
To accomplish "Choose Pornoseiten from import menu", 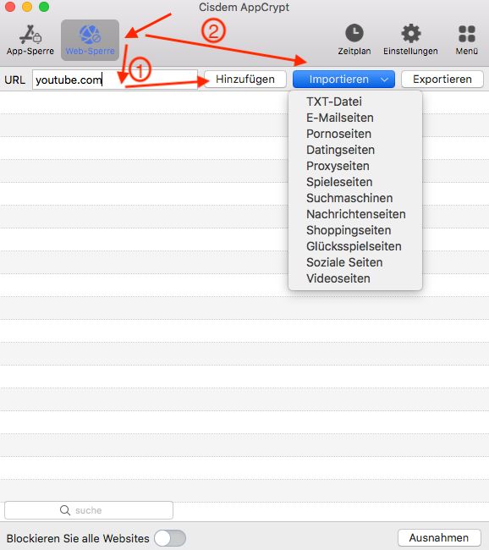I will point(339,134).
